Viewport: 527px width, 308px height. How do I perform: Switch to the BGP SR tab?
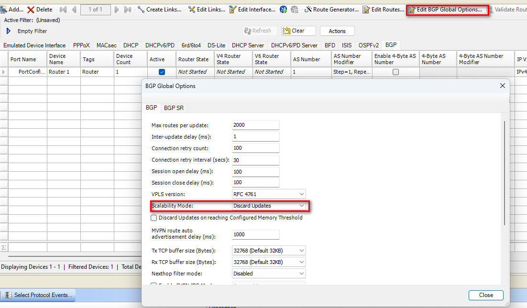click(174, 108)
